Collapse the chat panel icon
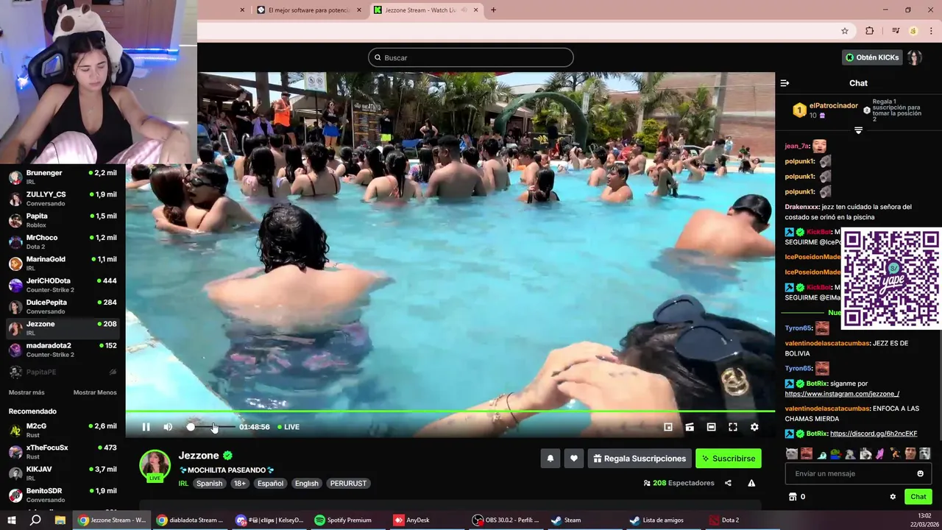This screenshot has height=530, width=942. tap(785, 83)
